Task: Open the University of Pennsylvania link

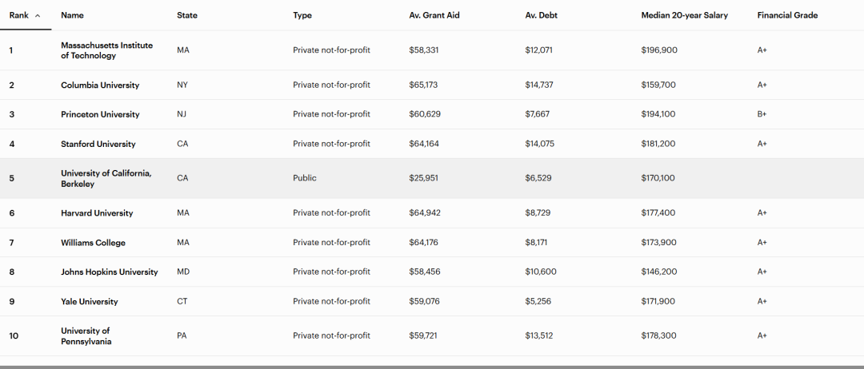Action: pyautogui.click(x=86, y=336)
